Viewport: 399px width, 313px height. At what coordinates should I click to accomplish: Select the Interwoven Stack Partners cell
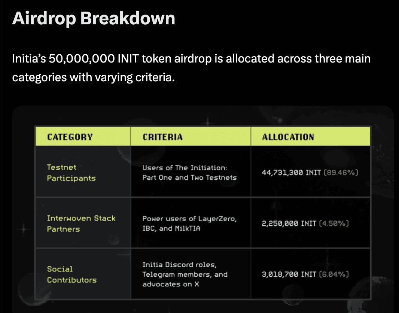pyautogui.click(x=81, y=224)
